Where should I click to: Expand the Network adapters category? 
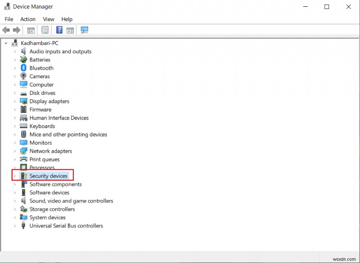point(15,151)
